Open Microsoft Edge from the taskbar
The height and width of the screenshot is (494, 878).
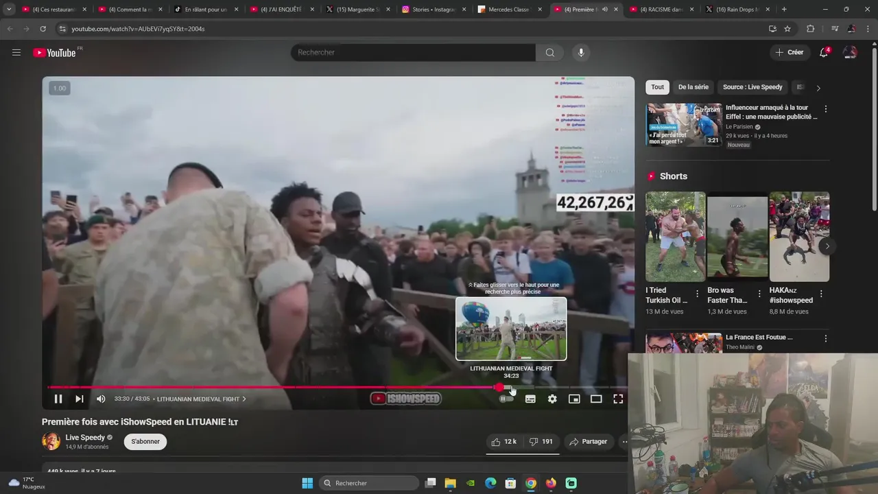click(490, 483)
